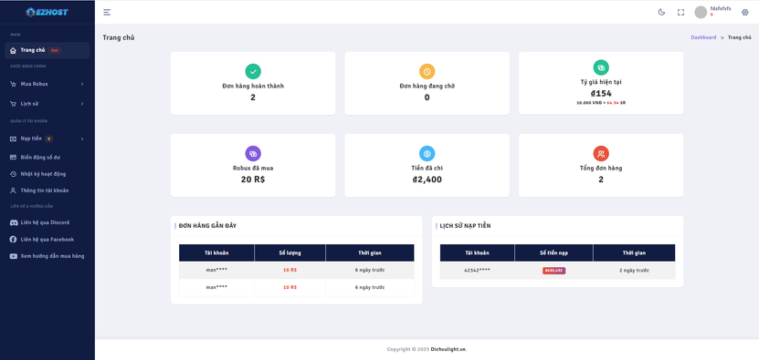Click the blue money spent icon

(x=427, y=154)
